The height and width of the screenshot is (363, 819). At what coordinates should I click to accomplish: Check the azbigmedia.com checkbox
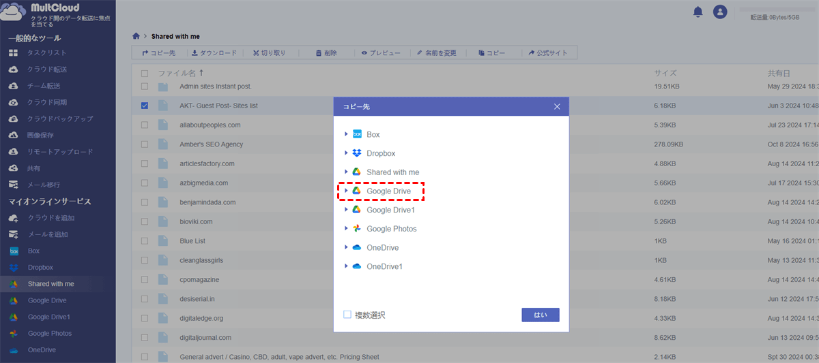click(145, 183)
